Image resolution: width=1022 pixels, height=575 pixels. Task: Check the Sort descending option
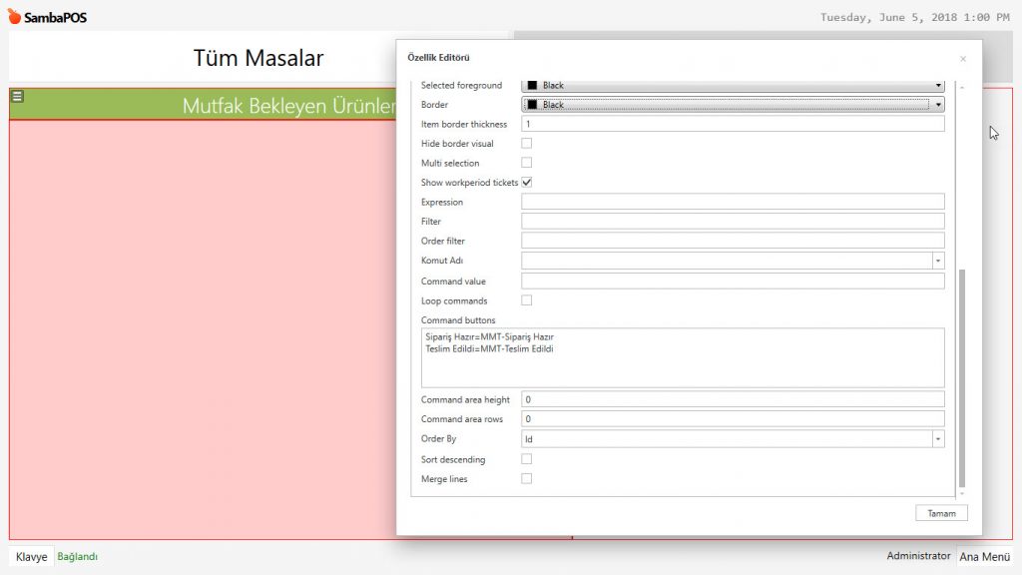(x=527, y=459)
